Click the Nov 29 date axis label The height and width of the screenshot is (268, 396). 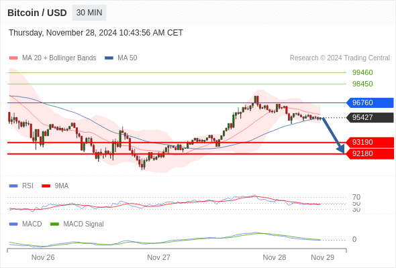click(323, 257)
